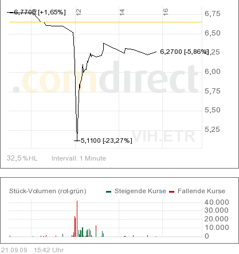Click the 21.09.09 date stamp
This screenshot has width=239, height=254.
tap(14, 250)
